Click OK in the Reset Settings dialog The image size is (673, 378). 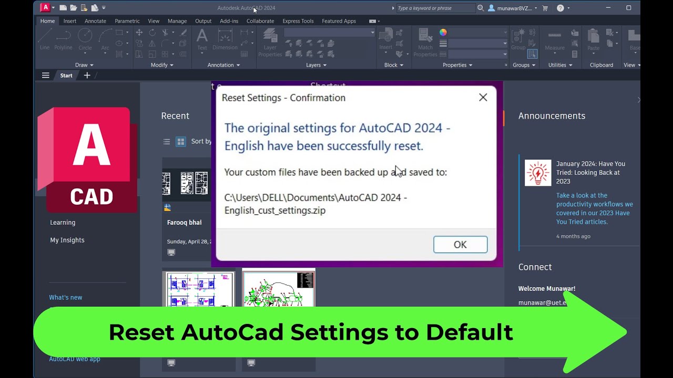click(461, 245)
